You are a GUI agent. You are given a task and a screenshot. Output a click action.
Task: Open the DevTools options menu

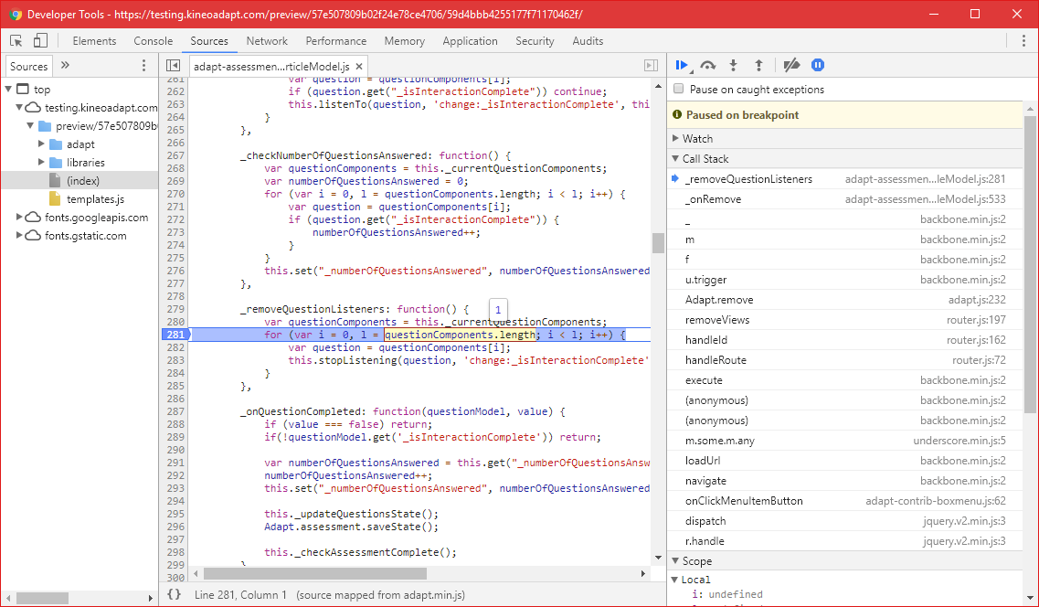(x=1024, y=41)
